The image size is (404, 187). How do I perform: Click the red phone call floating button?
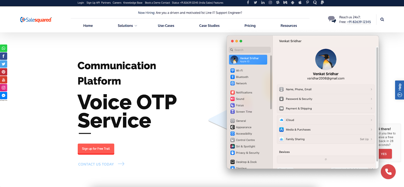click(x=388, y=172)
